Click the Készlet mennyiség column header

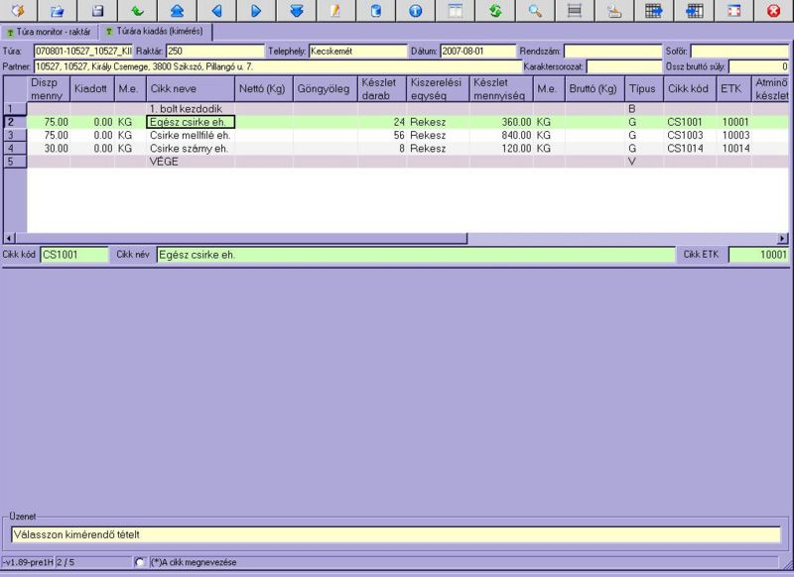501,89
